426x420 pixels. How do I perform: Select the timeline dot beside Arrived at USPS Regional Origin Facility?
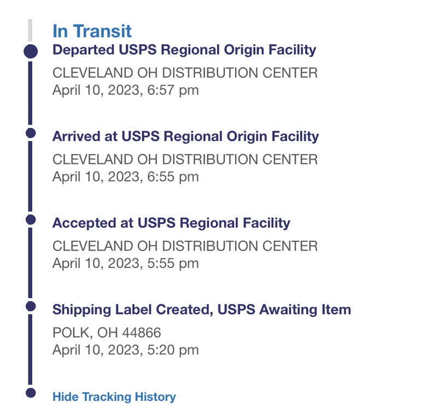pos(31,133)
